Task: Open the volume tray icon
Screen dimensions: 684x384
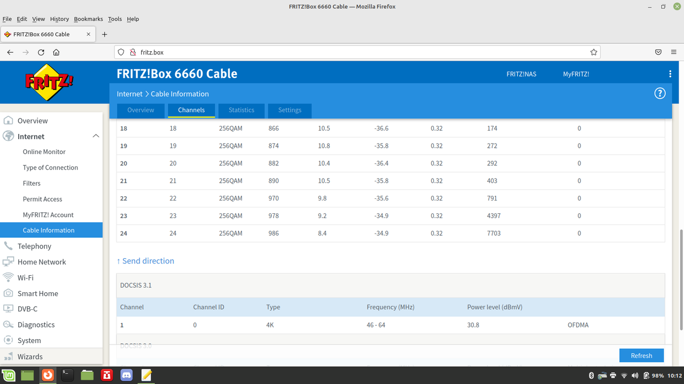Action: click(635, 375)
